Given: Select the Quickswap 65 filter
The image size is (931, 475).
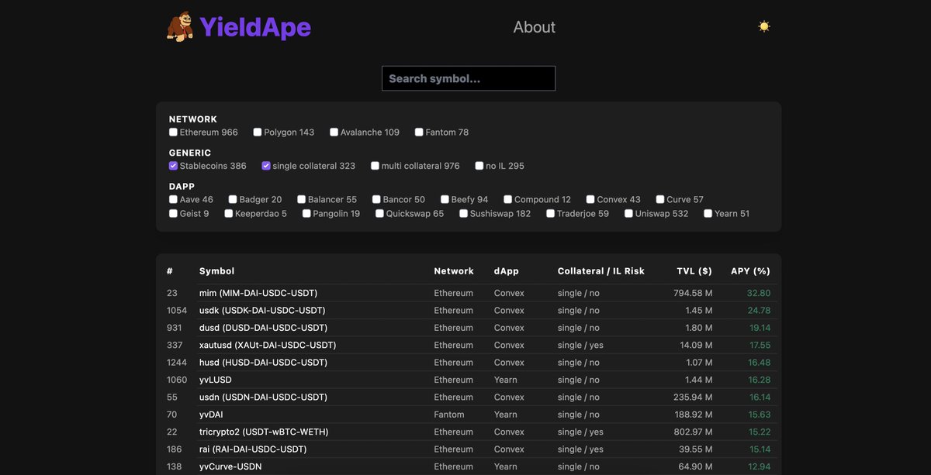Looking at the screenshot, I should click(379, 213).
